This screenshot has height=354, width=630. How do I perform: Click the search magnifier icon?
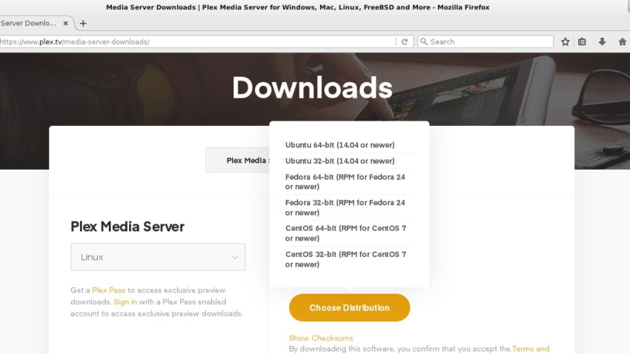pyautogui.click(x=423, y=41)
